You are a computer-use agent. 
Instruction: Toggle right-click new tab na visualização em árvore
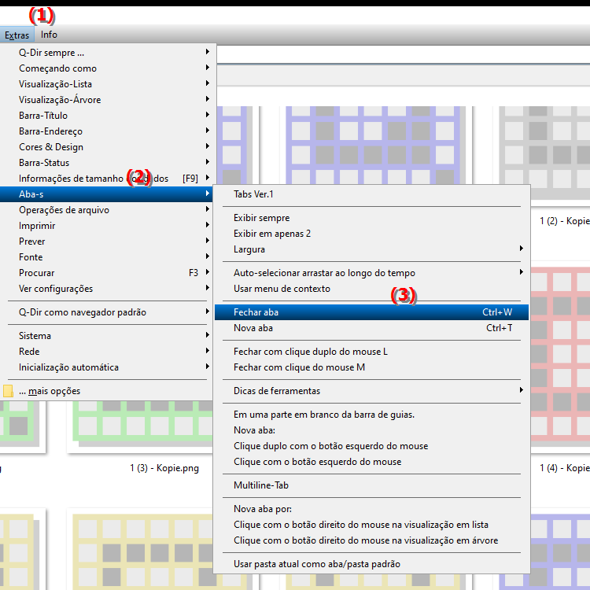pos(371,540)
